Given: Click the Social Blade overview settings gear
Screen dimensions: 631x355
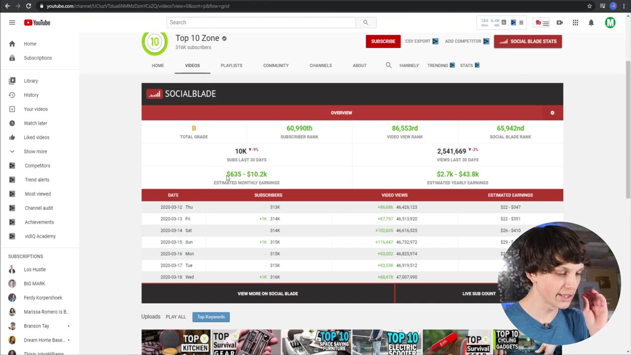Looking at the screenshot, I should pos(552,113).
